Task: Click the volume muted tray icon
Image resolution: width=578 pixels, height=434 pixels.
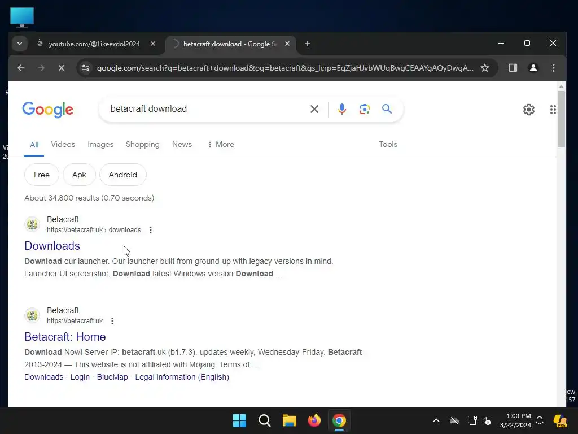Action: 487,420
